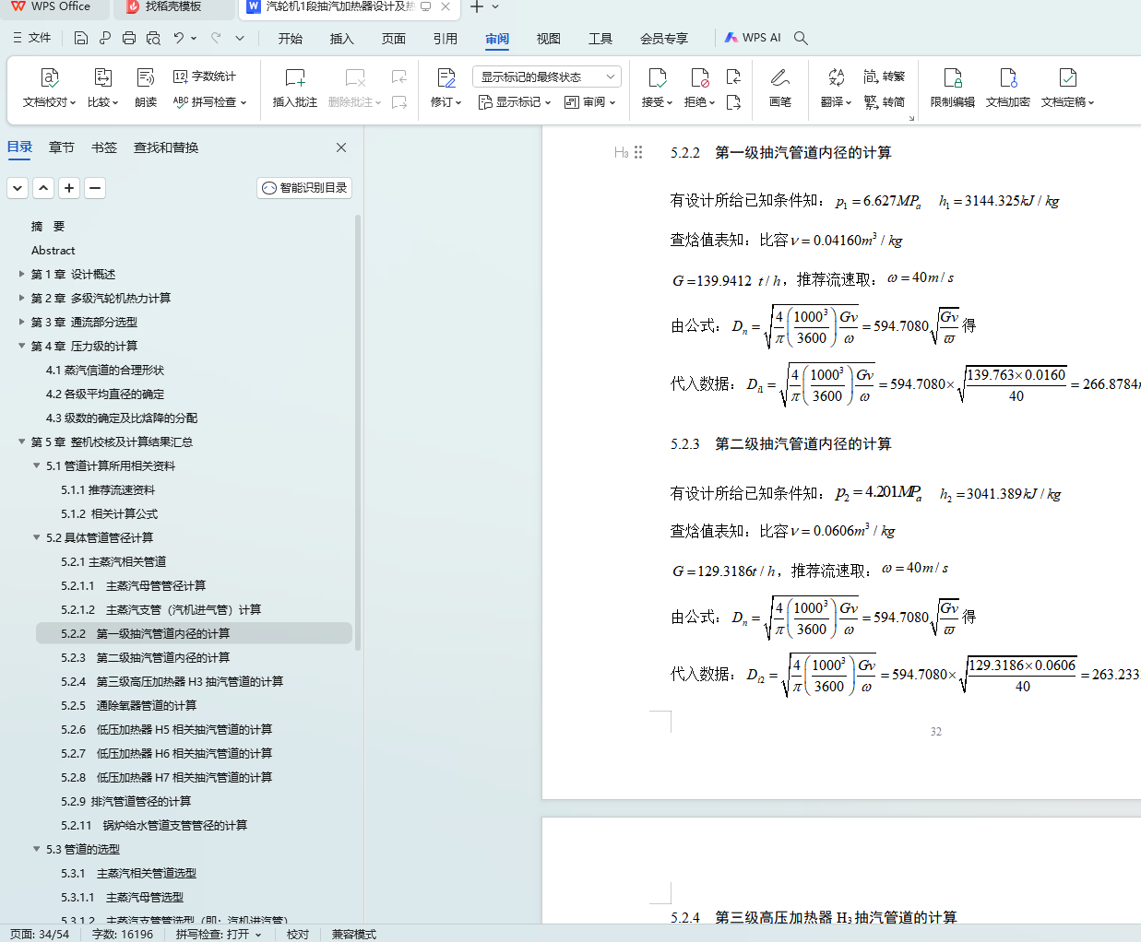Select the 画笔 pen tool
The width and height of the screenshot is (1141, 942).
(780, 88)
